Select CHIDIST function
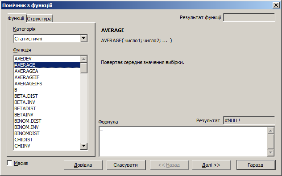The image size is (282, 176). 47,140
